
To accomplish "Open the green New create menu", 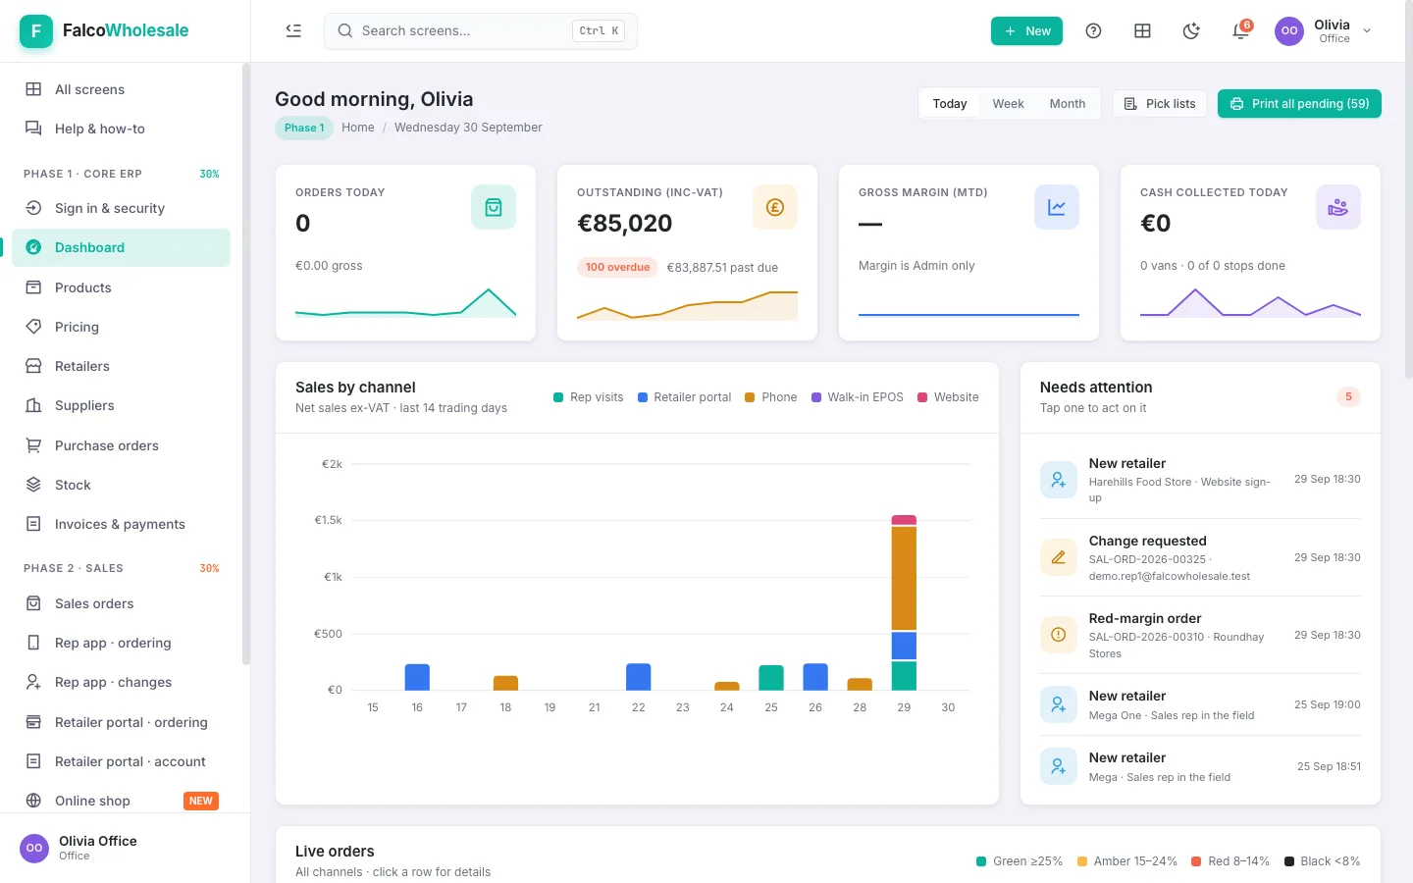I will (x=1026, y=31).
